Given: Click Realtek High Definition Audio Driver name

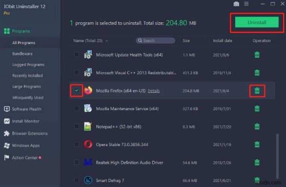Looking at the screenshot, I should [x=129, y=163].
